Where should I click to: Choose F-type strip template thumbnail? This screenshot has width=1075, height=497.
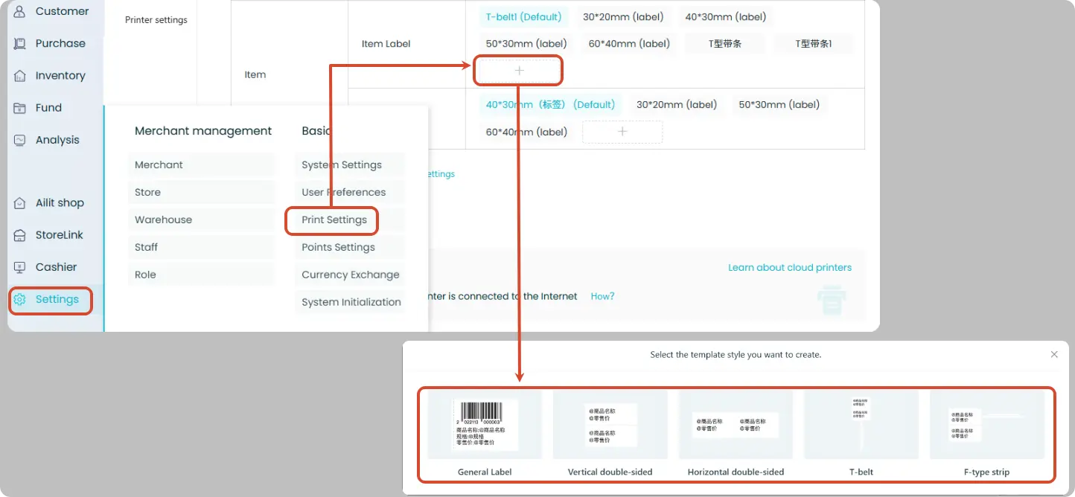click(x=987, y=425)
